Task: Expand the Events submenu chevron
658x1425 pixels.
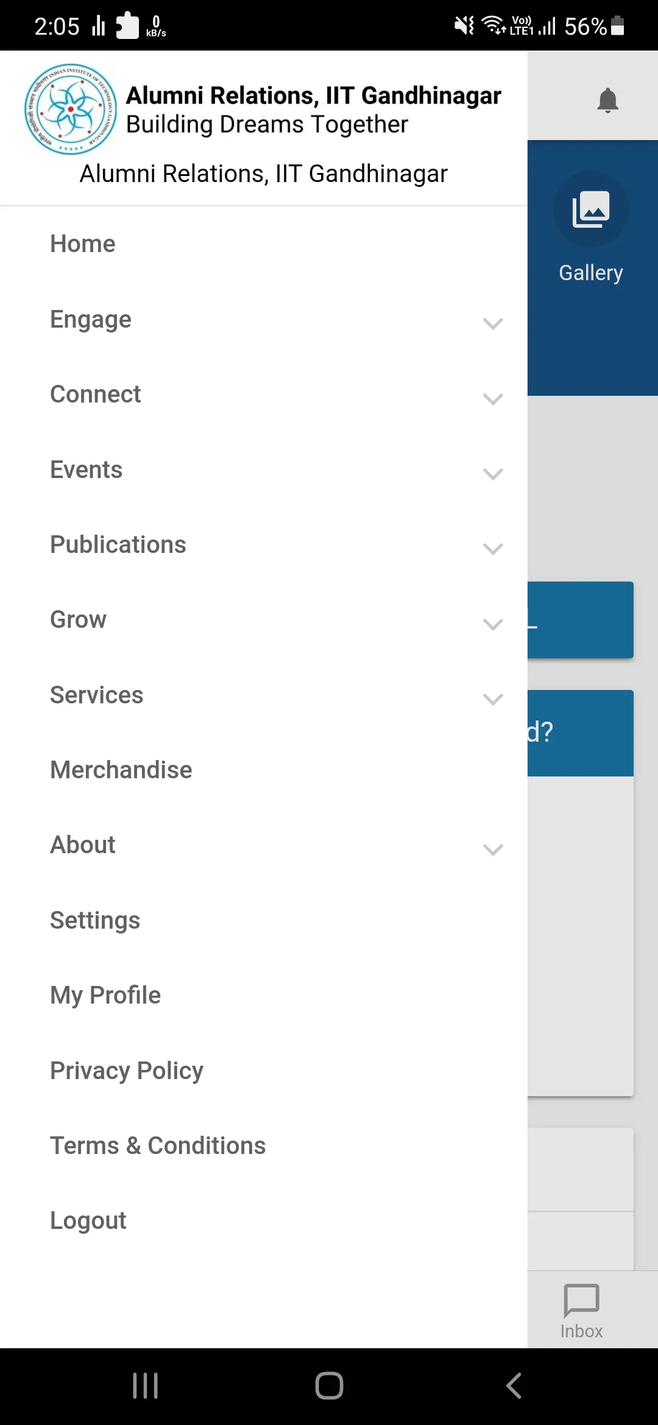Action: [x=493, y=474]
